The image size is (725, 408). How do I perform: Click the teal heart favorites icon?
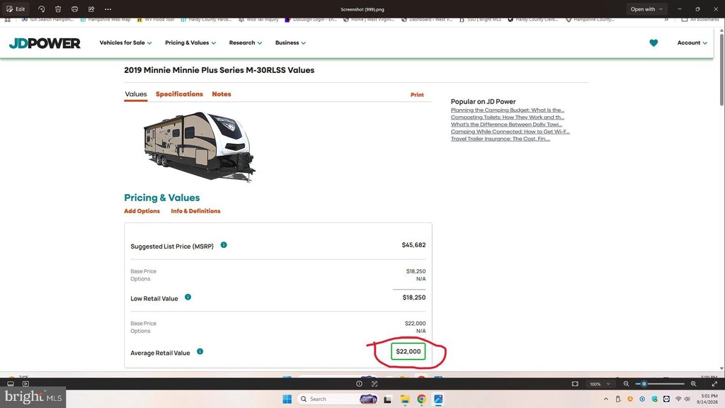point(653,43)
